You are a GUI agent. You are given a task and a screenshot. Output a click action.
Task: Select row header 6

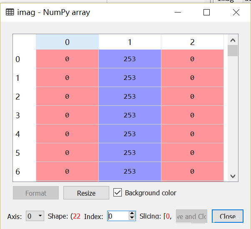pyautogui.click(x=18, y=172)
